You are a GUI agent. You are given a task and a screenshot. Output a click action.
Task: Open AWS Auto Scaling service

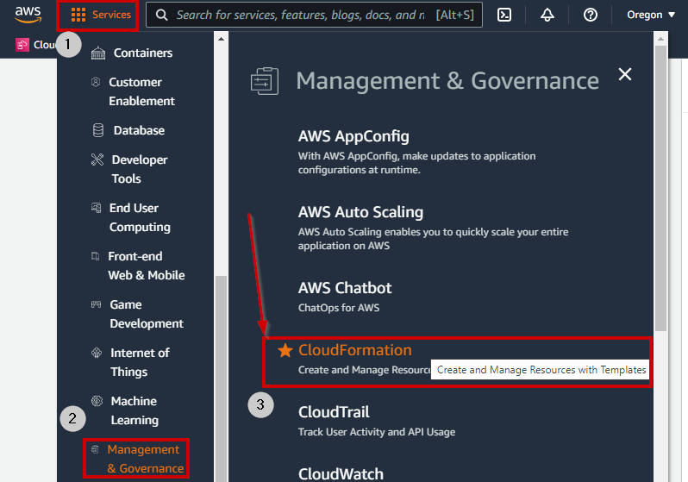coord(360,212)
